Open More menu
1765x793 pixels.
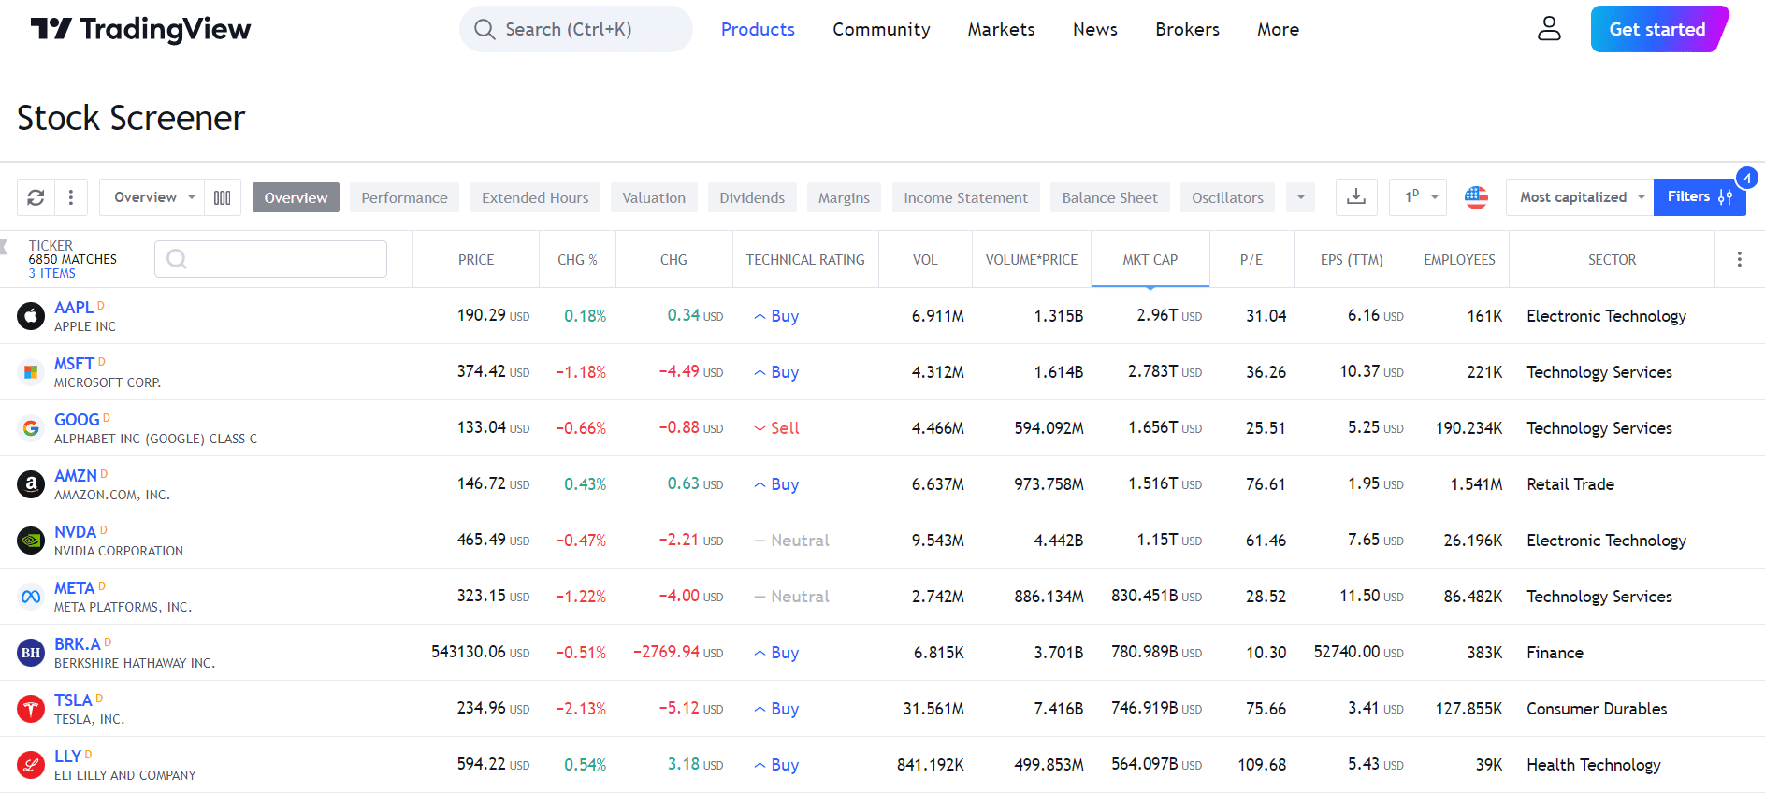click(1278, 29)
